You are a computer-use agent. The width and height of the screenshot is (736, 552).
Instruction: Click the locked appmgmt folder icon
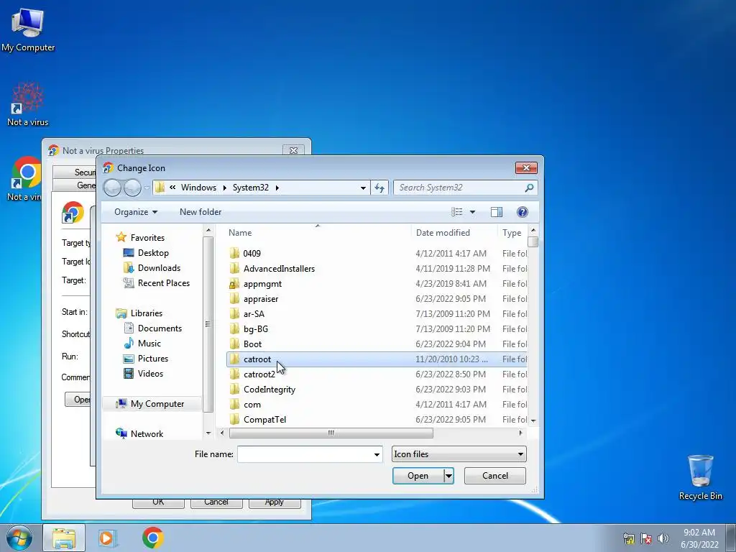coord(235,283)
